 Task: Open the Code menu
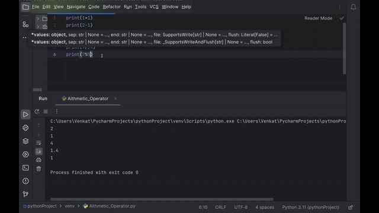[x=94, y=7]
